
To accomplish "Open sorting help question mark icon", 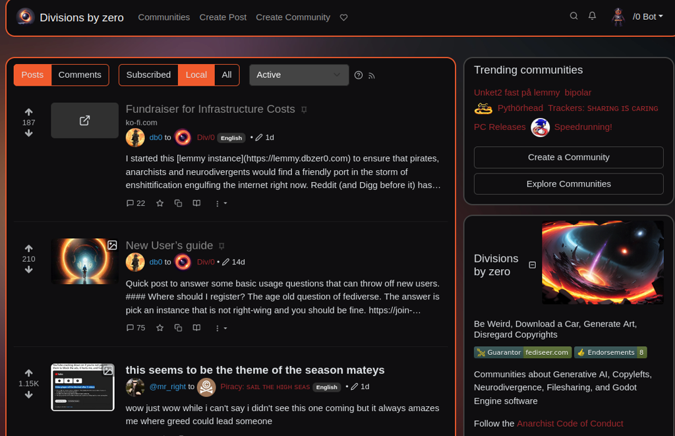I will [358, 75].
